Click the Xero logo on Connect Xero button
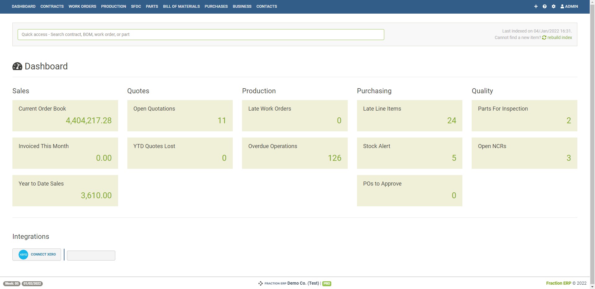This screenshot has width=595, height=289. point(23,254)
